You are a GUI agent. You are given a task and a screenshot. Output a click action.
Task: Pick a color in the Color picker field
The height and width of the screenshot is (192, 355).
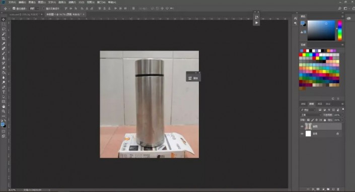pyautogui.click(x=321, y=30)
